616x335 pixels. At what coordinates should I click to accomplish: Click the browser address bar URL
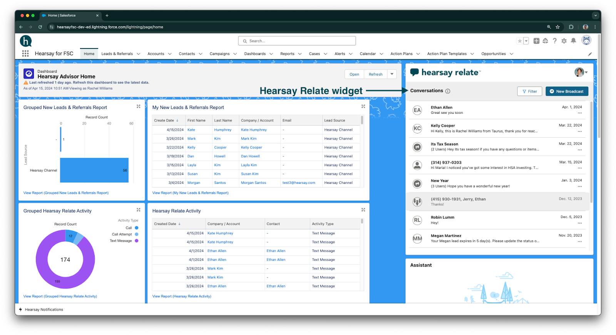(x=110, y=27)
